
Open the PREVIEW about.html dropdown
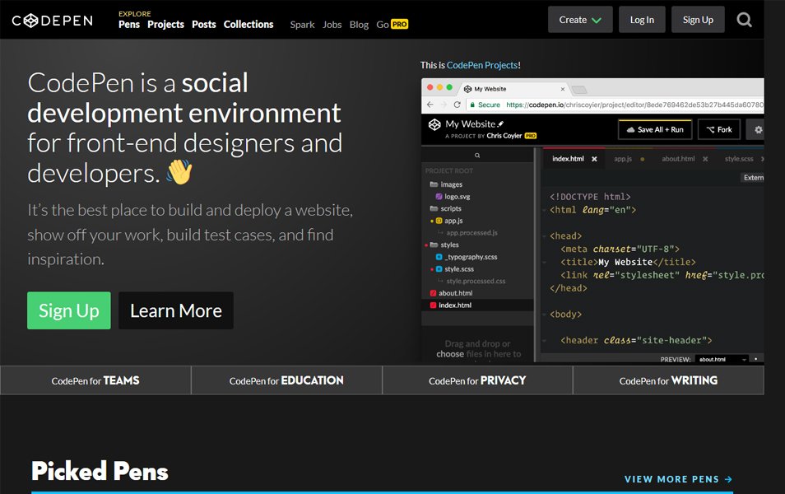722,359
